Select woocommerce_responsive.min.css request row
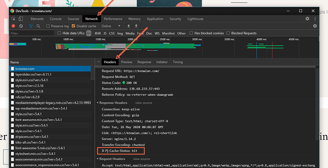Viewport: 328px width, 168px height. [x=50, y=165]
